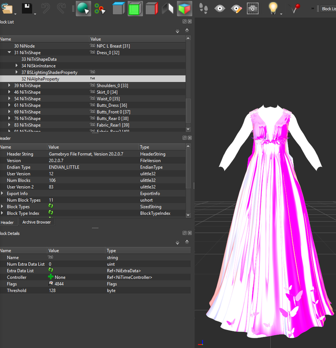Click the text icon beside Name string row
The height and width of the screenshot is (348, 336).
pos(51,257)
